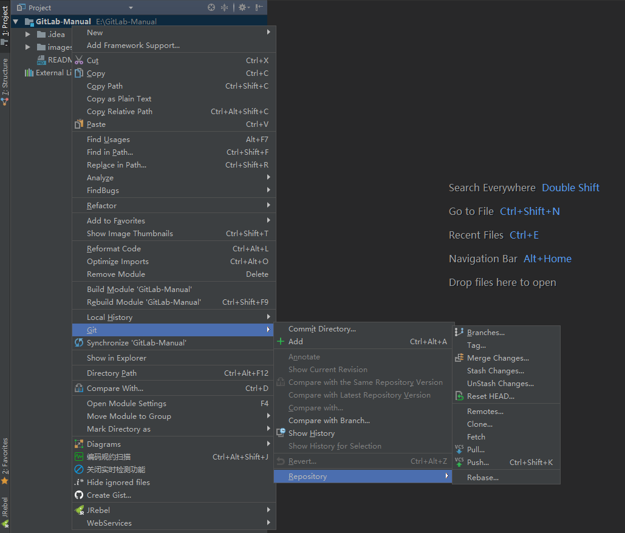Click the Synchronize 'GitLab-Manual' refresh icon
This screenshot has height=533, width=625.
point(79,343)
